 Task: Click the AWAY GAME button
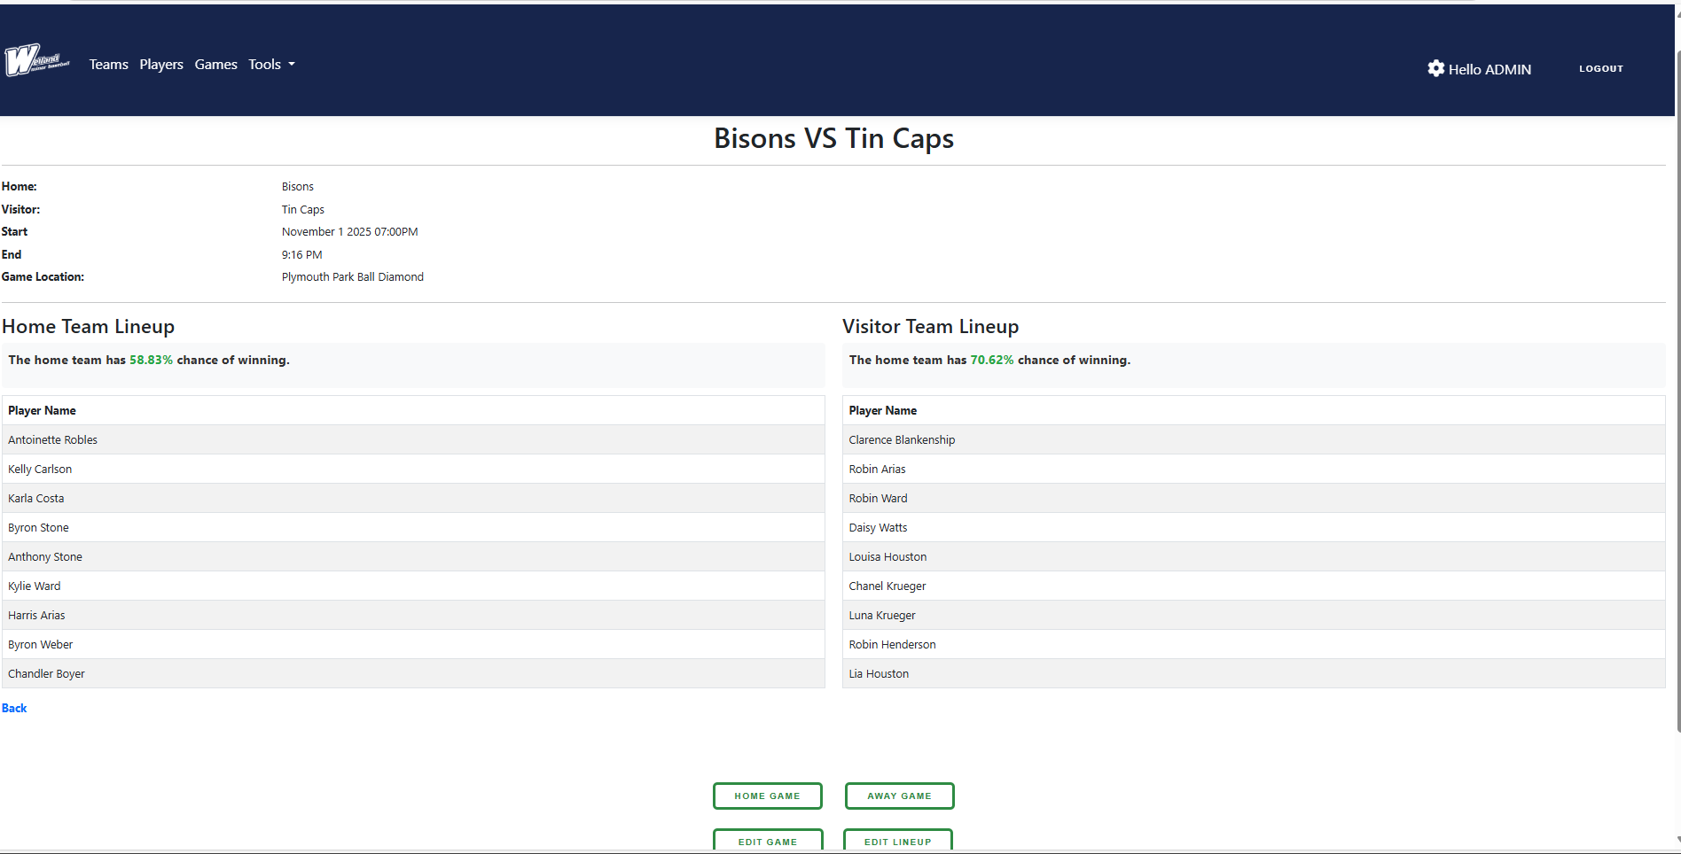point(899,796)
